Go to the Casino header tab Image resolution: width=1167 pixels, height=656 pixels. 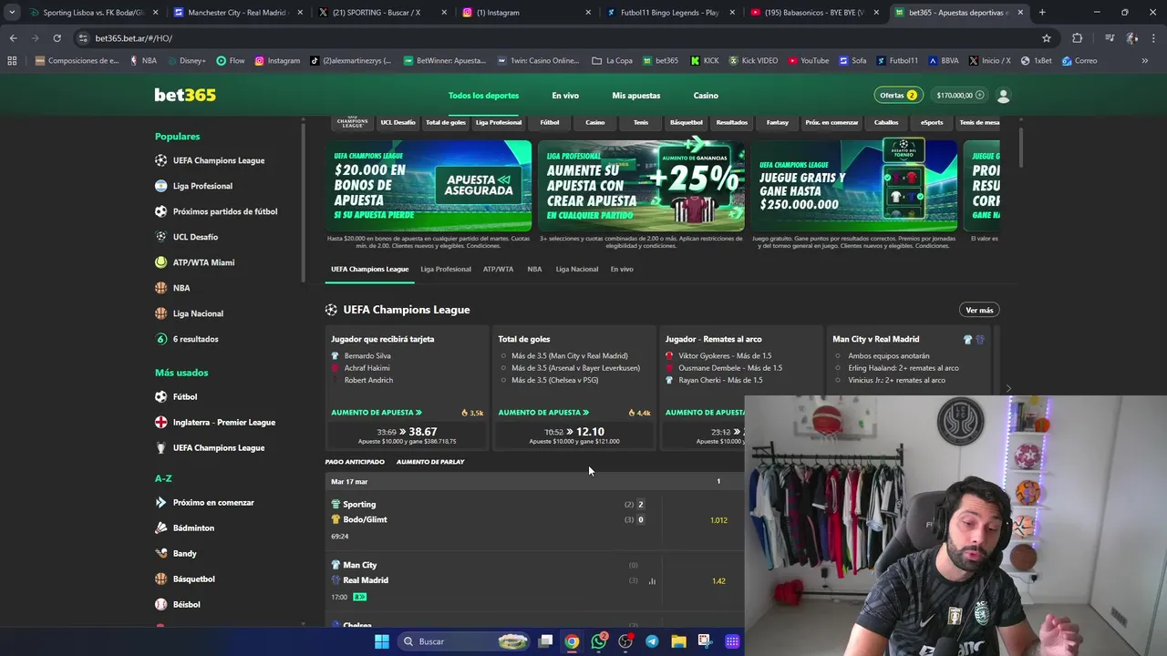tap(706, 95)
